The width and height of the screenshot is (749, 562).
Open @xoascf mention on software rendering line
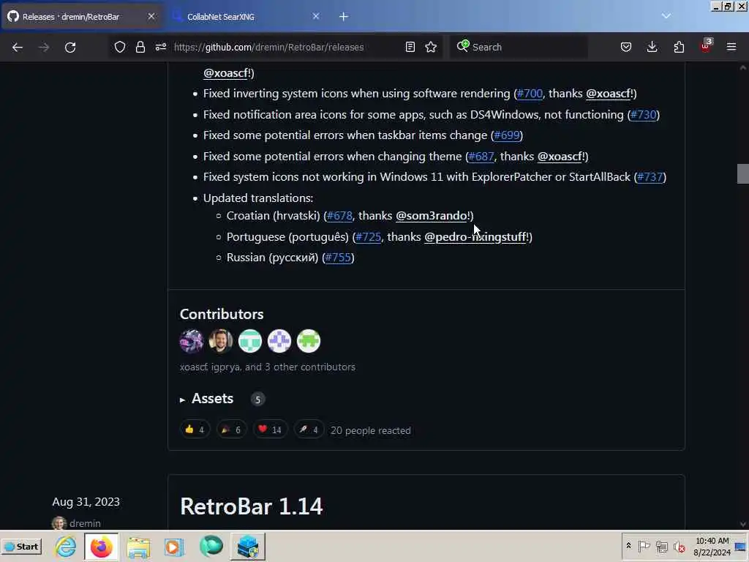609,94
